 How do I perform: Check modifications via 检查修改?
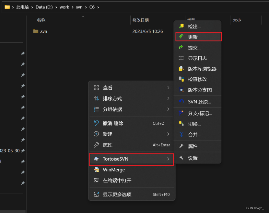pyautogui.click(x=194, y=79)
